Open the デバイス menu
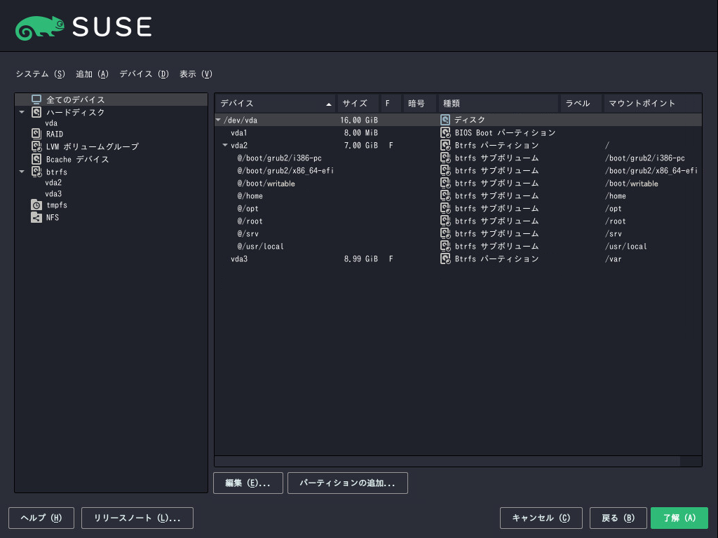Viewport: 718px width, 538px height. pos(144,74)
